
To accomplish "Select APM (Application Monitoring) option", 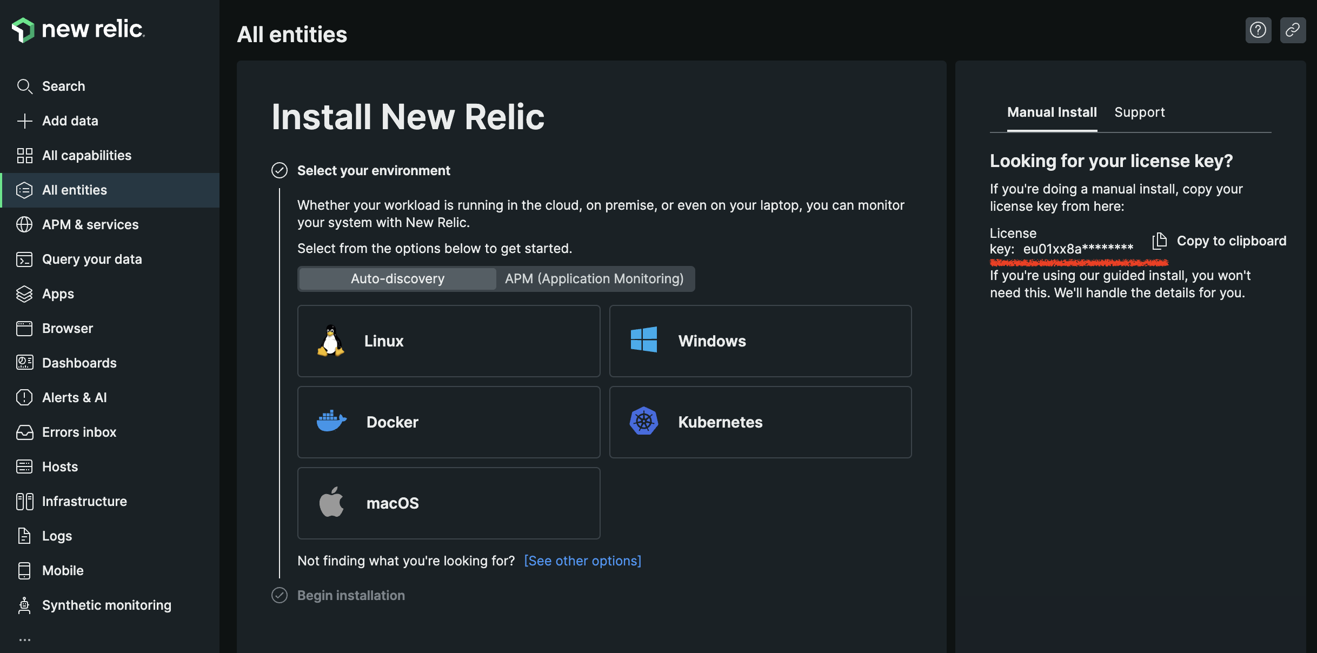I will click(x=594, y=279).
